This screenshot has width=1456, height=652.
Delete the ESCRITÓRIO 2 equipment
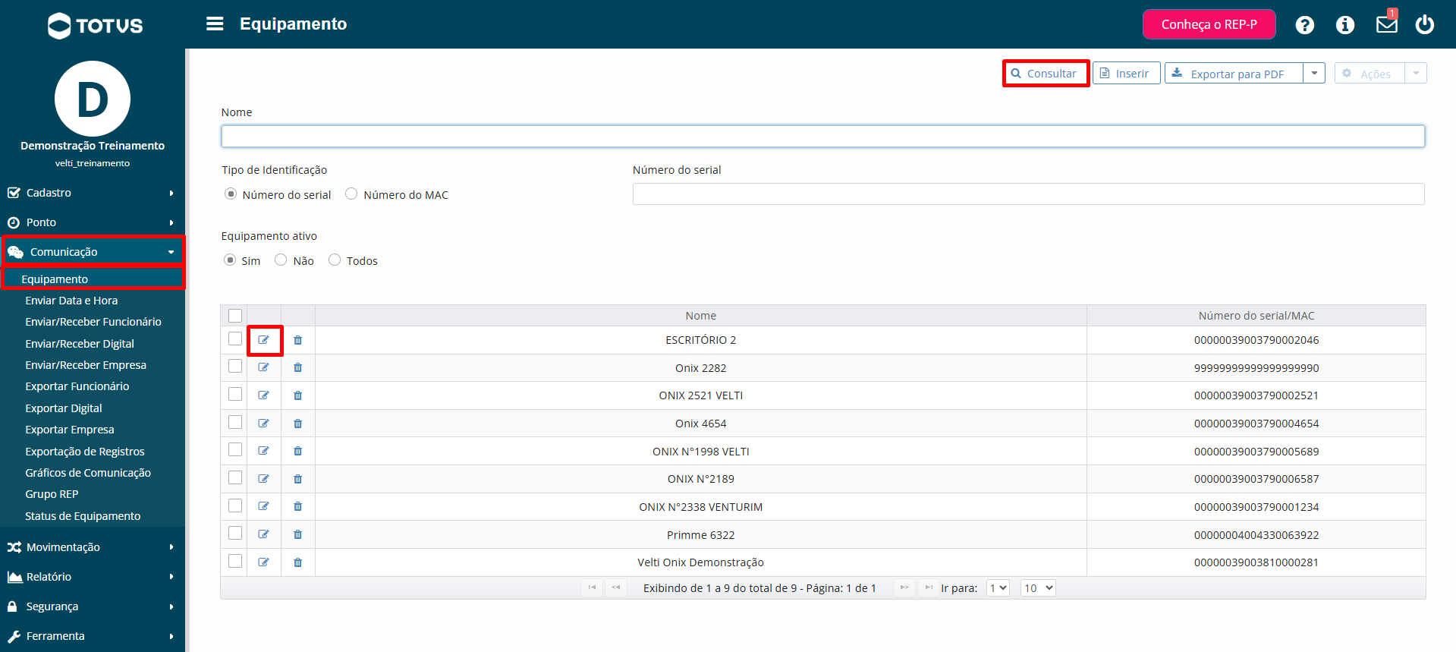297,340
